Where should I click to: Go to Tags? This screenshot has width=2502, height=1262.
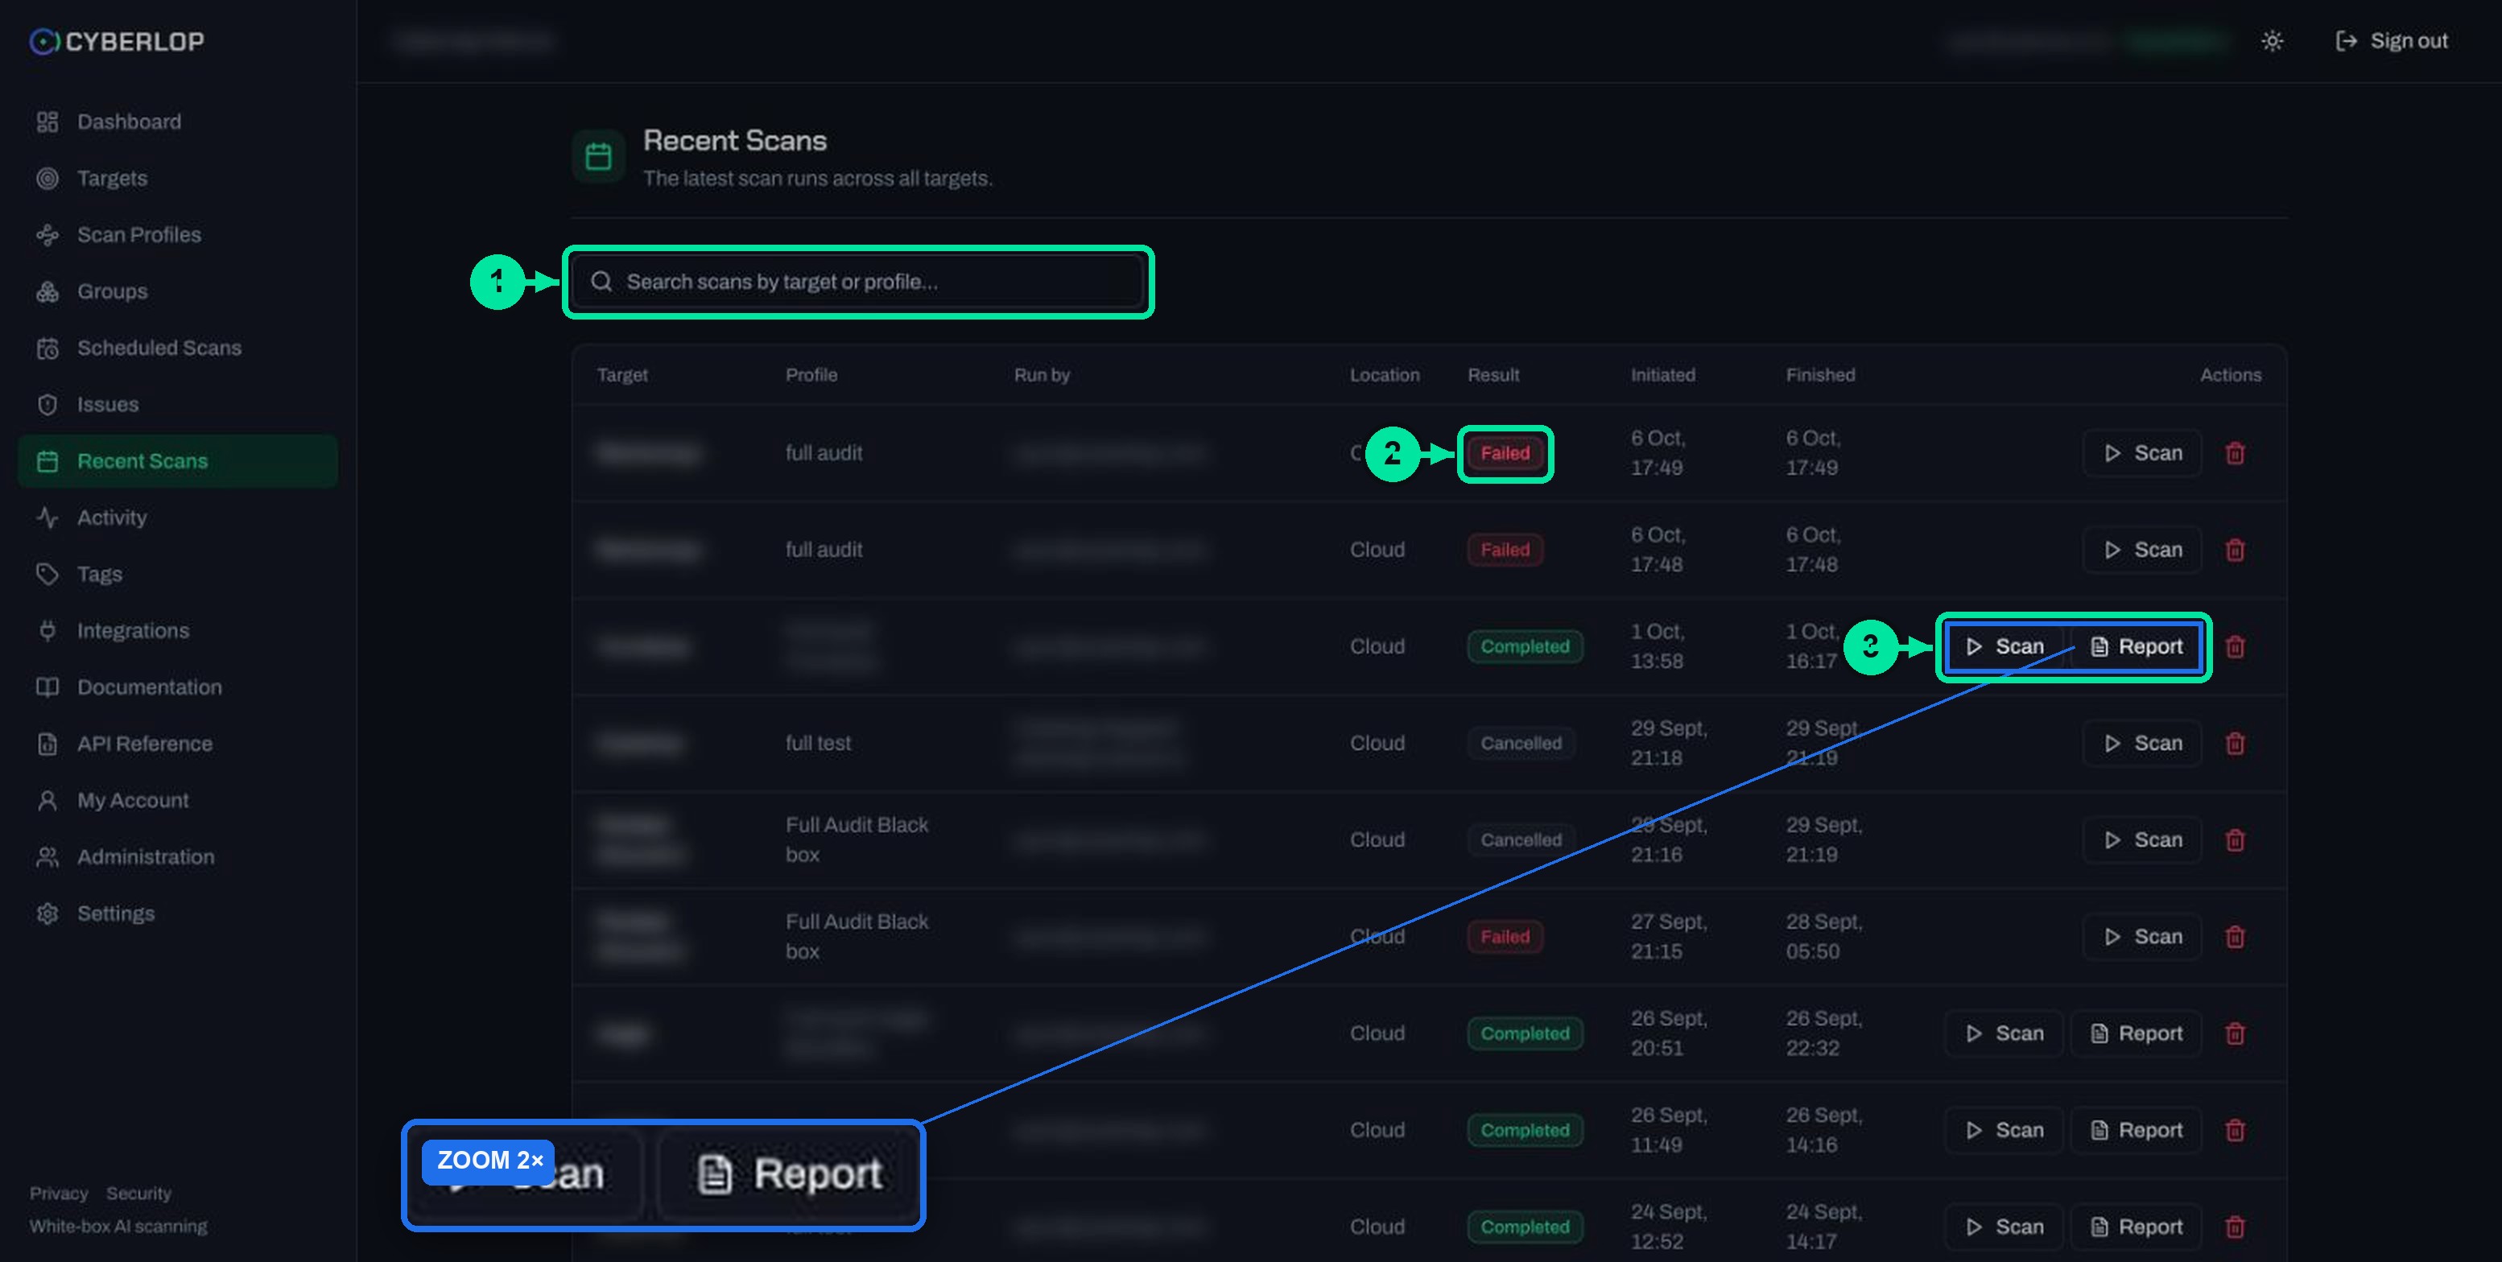[x=178, y=574]
